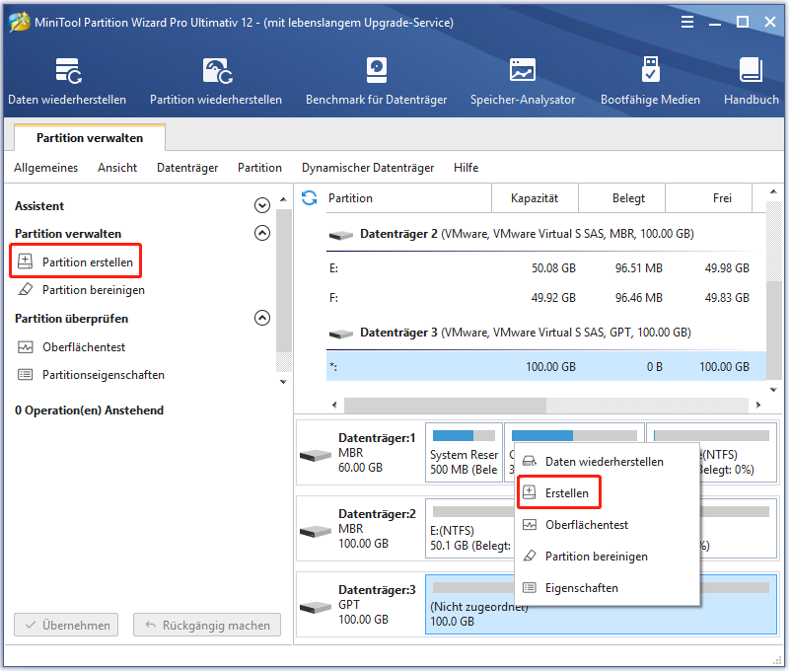Viewport: 790px width, 671px height.
Task: Switch to the Partition verwalten tab
Action: pos(90,137)
